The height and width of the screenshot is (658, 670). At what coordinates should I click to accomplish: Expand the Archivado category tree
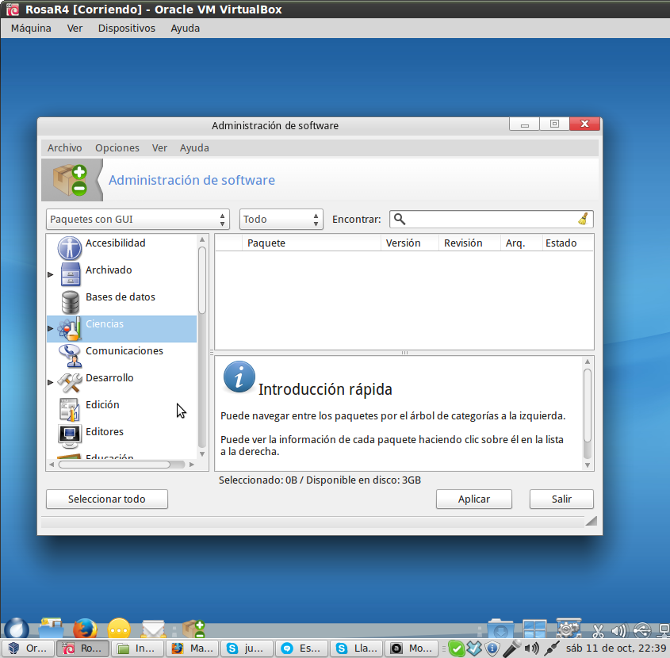[51, 274]
